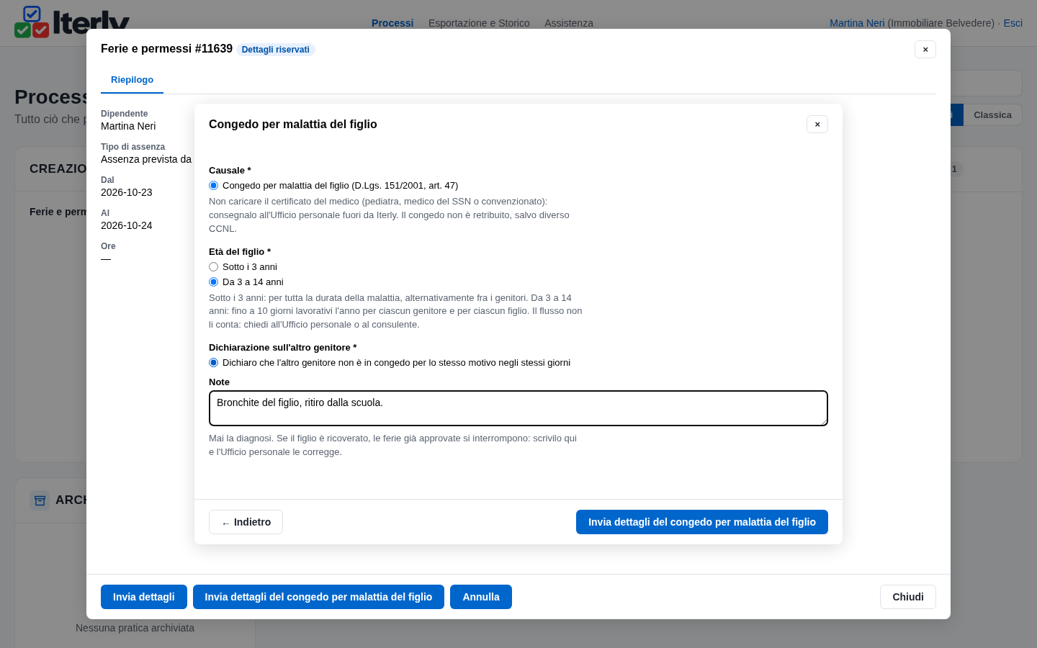Click the Invia dettagli button
The width and height of the screenshot is (1037, 648).
[144, 597]
